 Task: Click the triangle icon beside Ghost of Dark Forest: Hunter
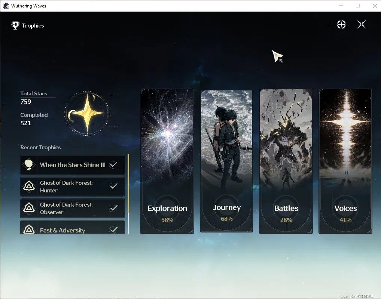(x=29, y=187)
